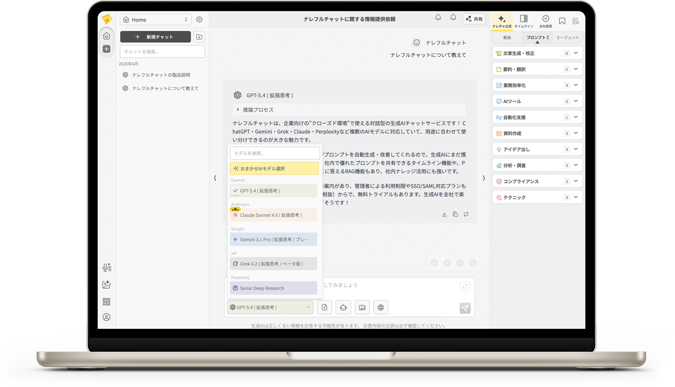Image resolution: width=675 pixels, height=387 pixels.
Task: Switch to 全社推奨 tab
Action: click(x=545, y=21)
